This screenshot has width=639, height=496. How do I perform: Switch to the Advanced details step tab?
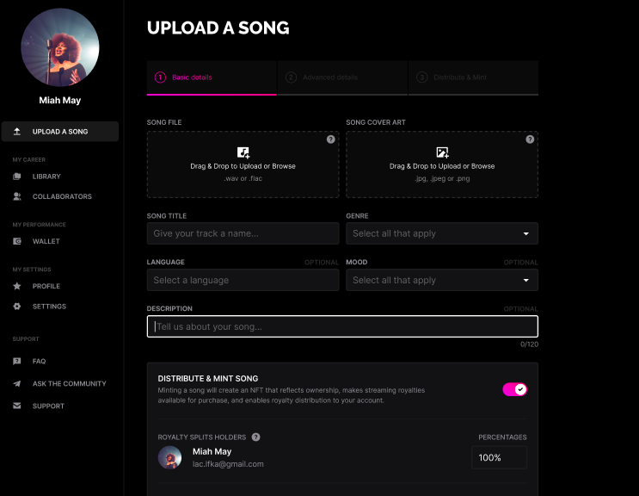click(342, 77)
